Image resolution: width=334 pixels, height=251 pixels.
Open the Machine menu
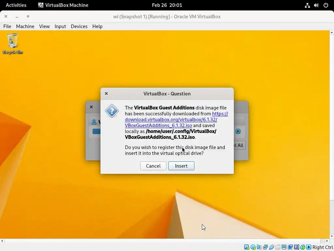point(25,26)
